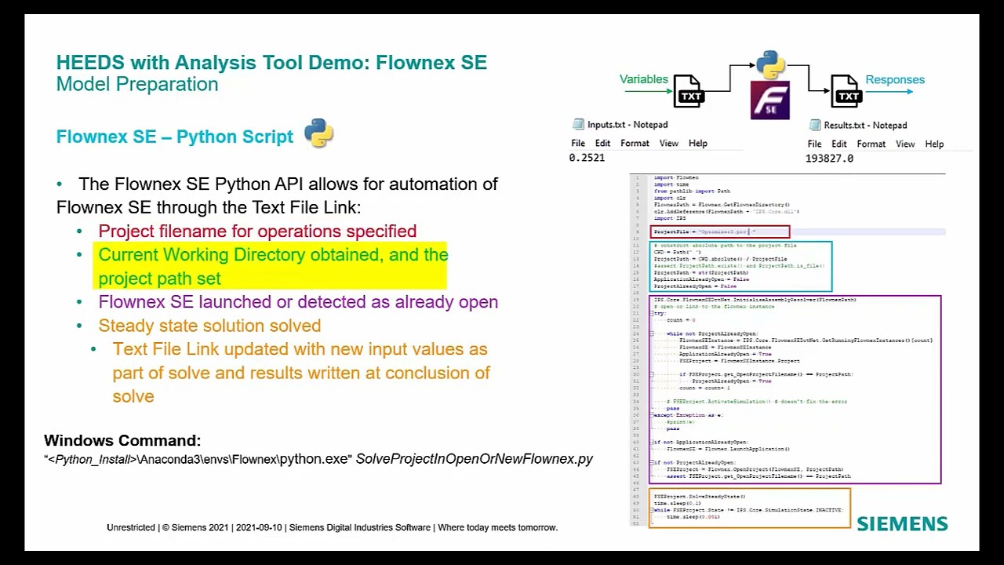Click the 'clr.AddReference' code line
The width and height of the screenshot is (1004, 565).
(726, 211)
